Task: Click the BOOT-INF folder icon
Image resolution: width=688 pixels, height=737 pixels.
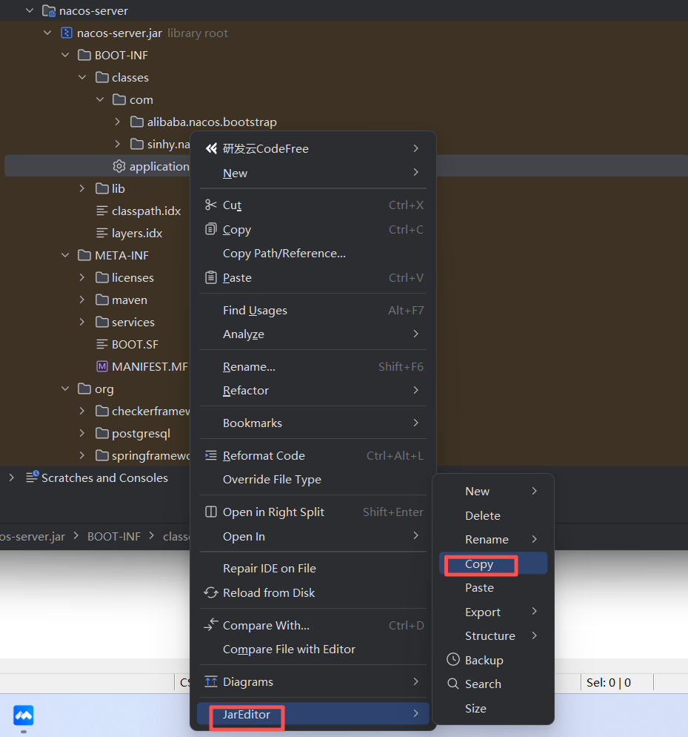Action: [84, 56]
